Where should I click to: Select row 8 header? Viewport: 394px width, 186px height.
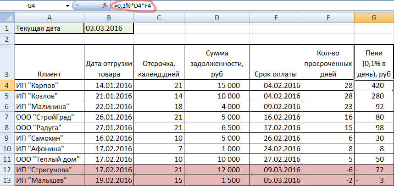tap(7, 127)
